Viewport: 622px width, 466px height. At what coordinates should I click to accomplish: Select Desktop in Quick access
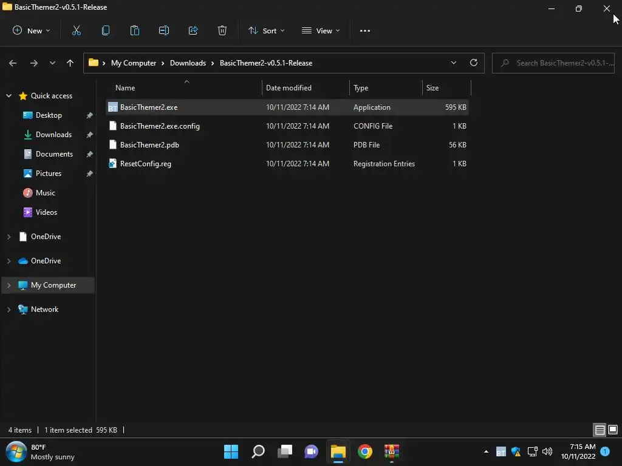coord(49,115)
